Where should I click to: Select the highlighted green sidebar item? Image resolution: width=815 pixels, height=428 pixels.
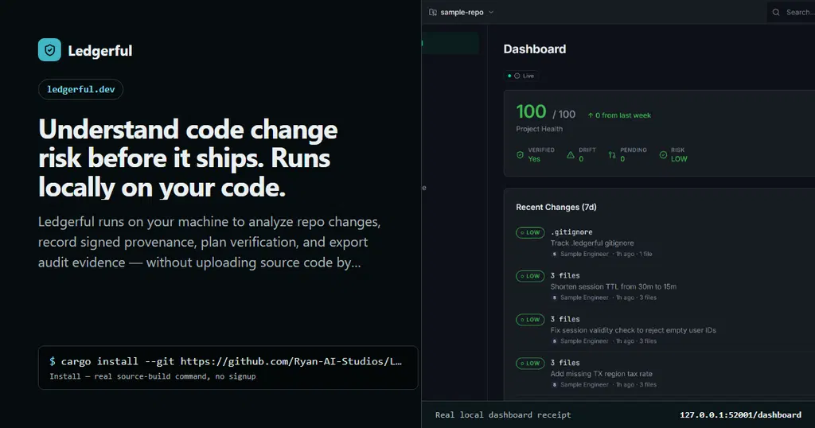pyautogui.click(x=450, y=43)
